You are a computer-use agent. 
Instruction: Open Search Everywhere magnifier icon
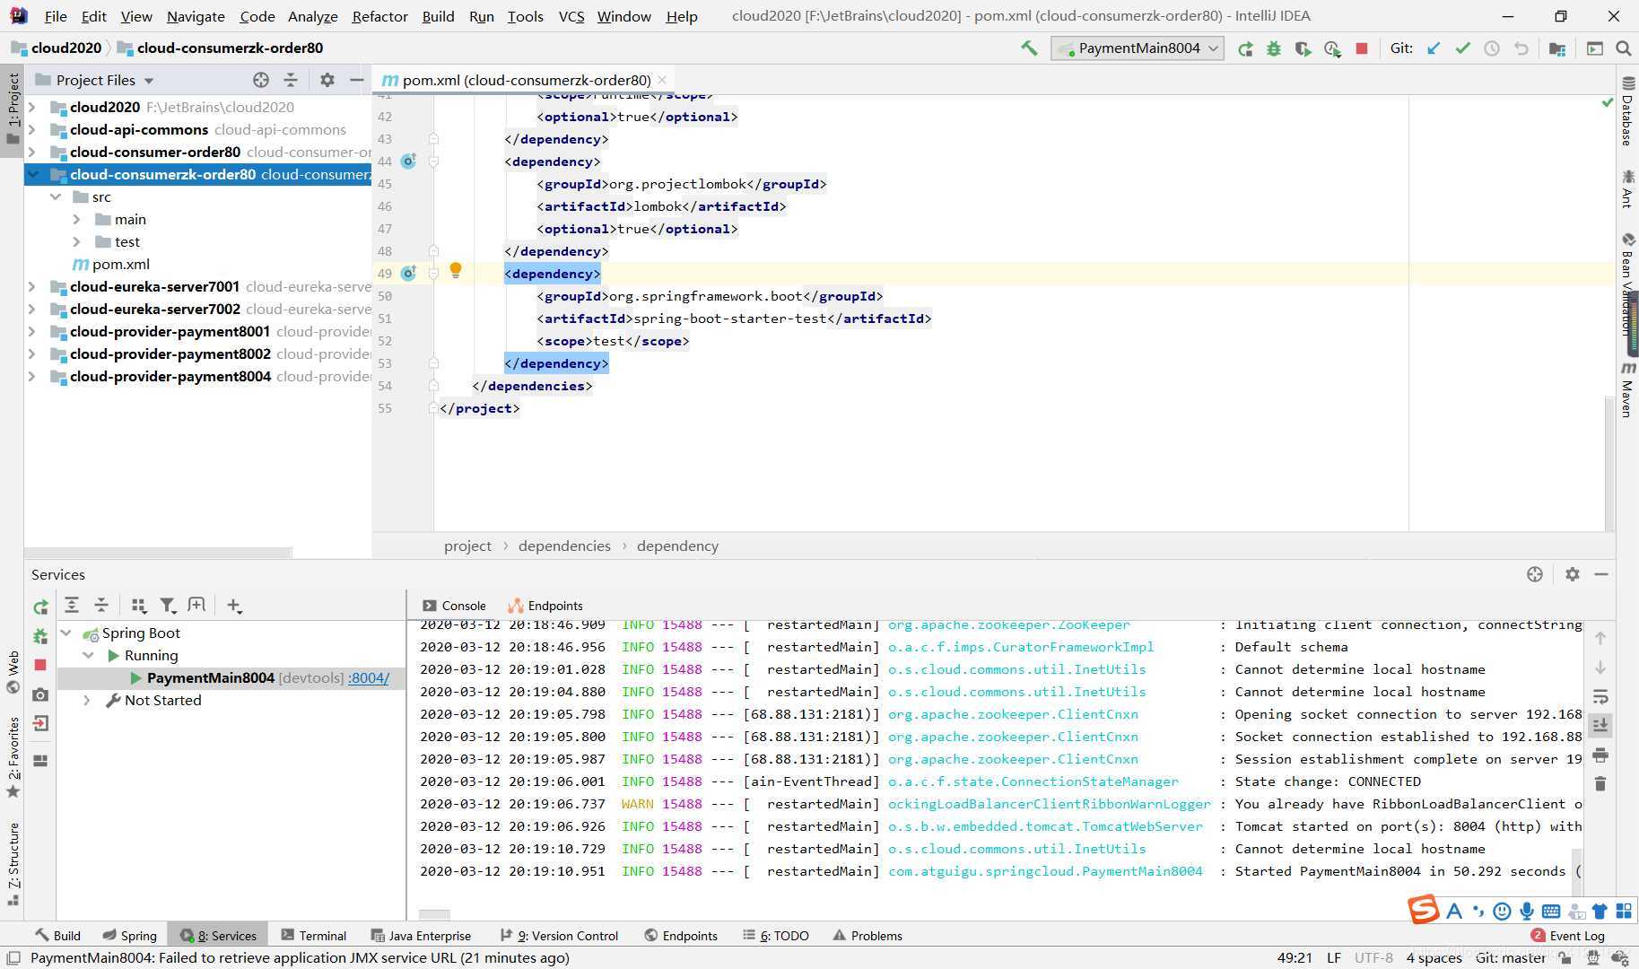[x=1623, y=48]
